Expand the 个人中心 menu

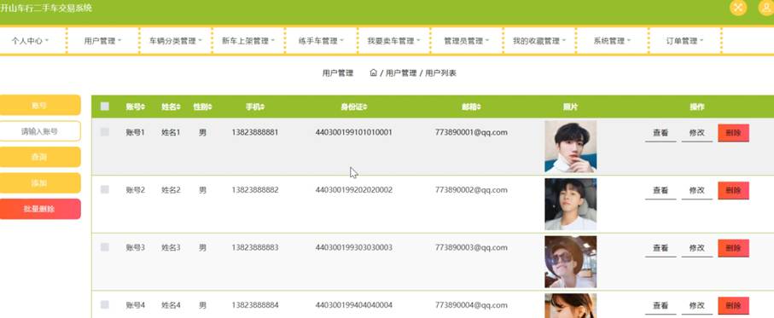(30, 41)
